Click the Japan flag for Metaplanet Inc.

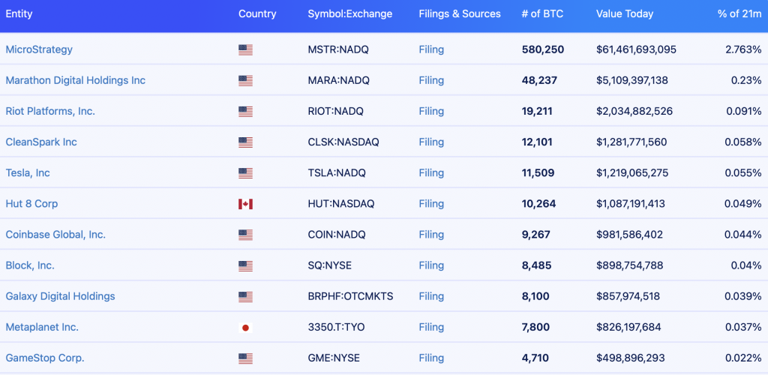245,328
